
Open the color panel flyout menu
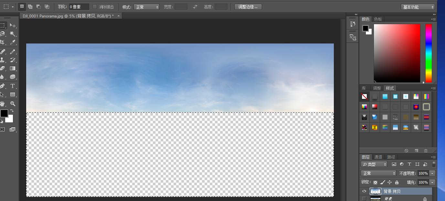tap(433, 19)
